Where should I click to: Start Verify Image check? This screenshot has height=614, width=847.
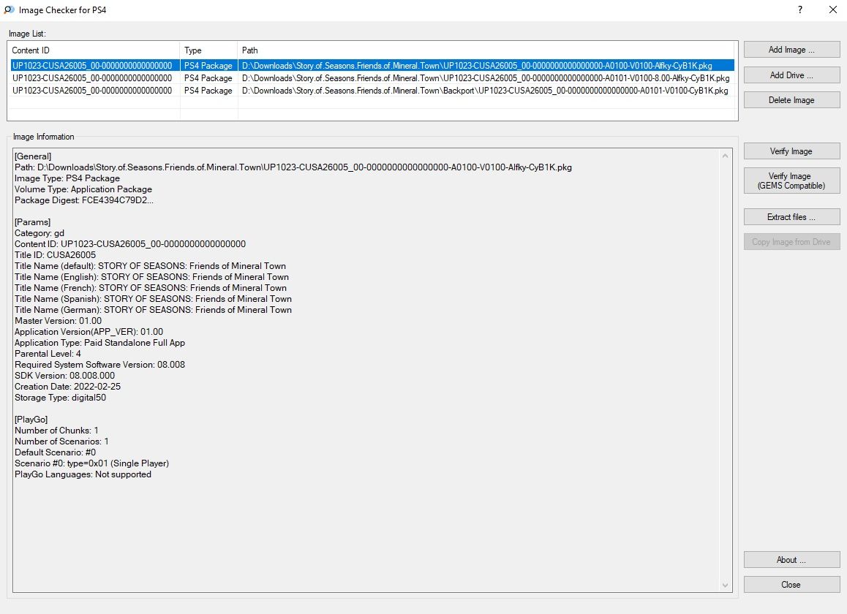pyautogui.click(x=791, y=151)
